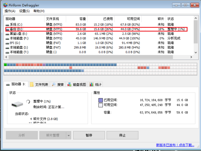Open the 帮助(H) menu

tap(39, 11)
